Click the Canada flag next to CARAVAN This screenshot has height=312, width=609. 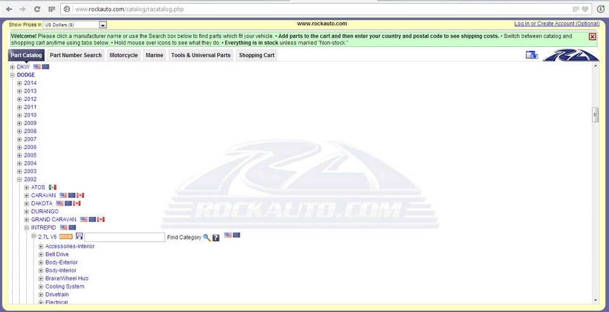[x=81, y=195]
